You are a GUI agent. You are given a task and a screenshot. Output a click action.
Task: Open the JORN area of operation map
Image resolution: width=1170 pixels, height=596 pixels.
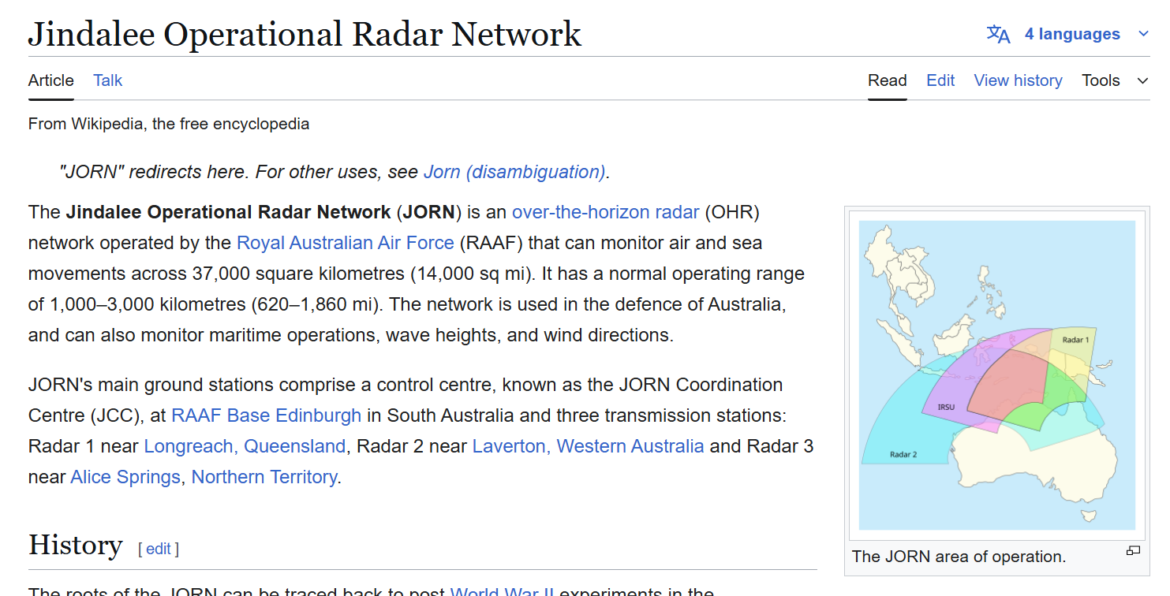[x=996, y=374]
